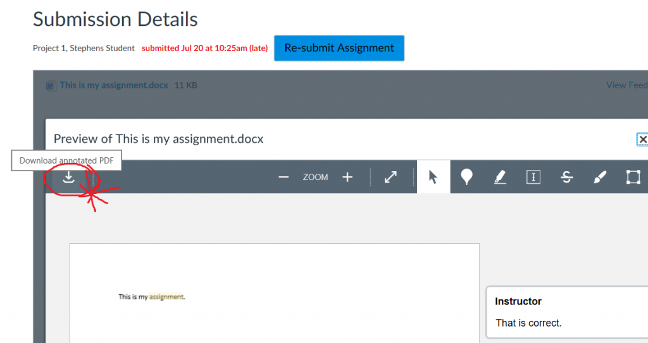Select the free draw brush tool
648x343 pixels.
(x=600, y=178)
